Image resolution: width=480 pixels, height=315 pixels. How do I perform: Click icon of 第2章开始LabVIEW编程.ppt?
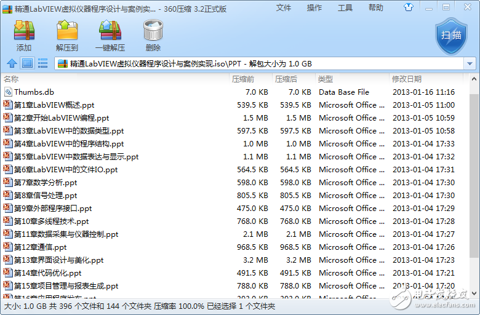7,118
